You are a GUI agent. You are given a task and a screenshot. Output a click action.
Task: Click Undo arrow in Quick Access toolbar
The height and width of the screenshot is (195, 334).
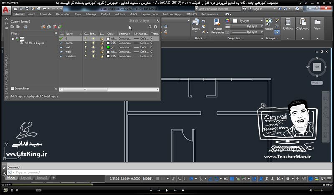(44, 9)
